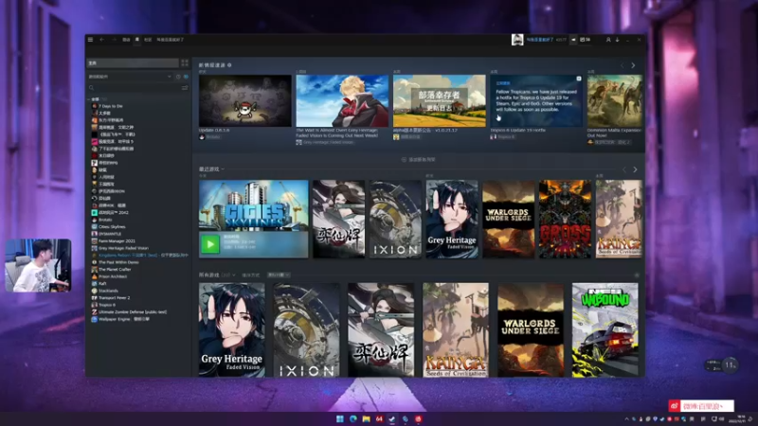Open File Explorer from taskbar
Viewport: 758px width, 426px height.
[x=366, y=418]
